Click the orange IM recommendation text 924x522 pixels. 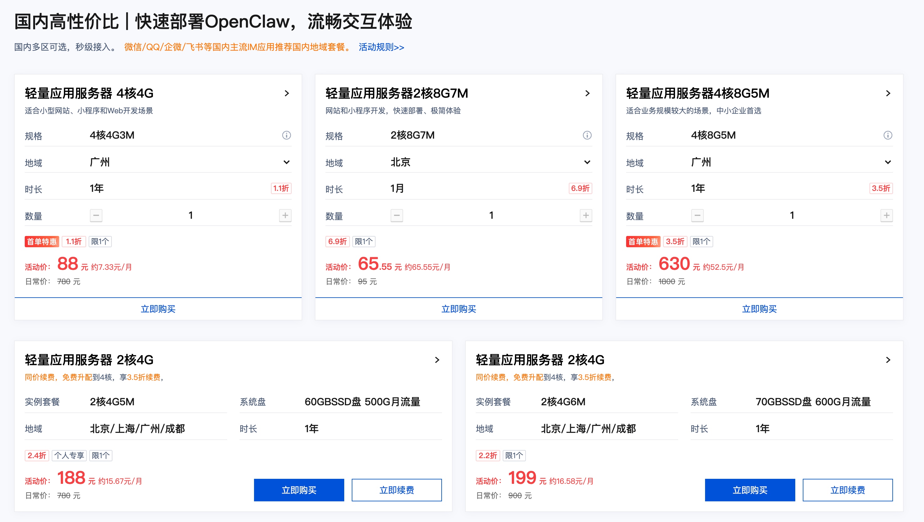(237, 47)
